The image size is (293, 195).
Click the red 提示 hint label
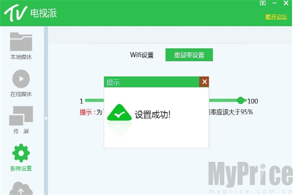coord(87,112)
